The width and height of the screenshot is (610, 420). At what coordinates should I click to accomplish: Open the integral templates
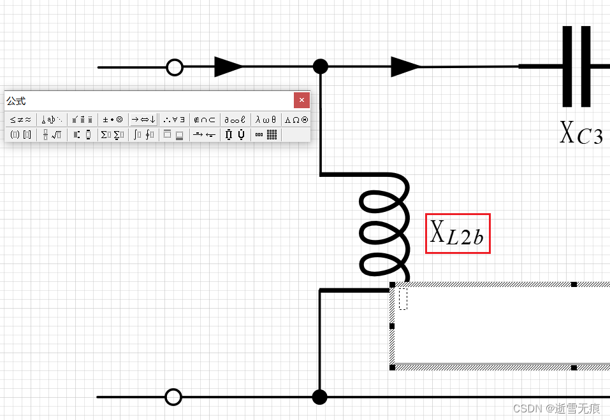click(x=143, y=134)
